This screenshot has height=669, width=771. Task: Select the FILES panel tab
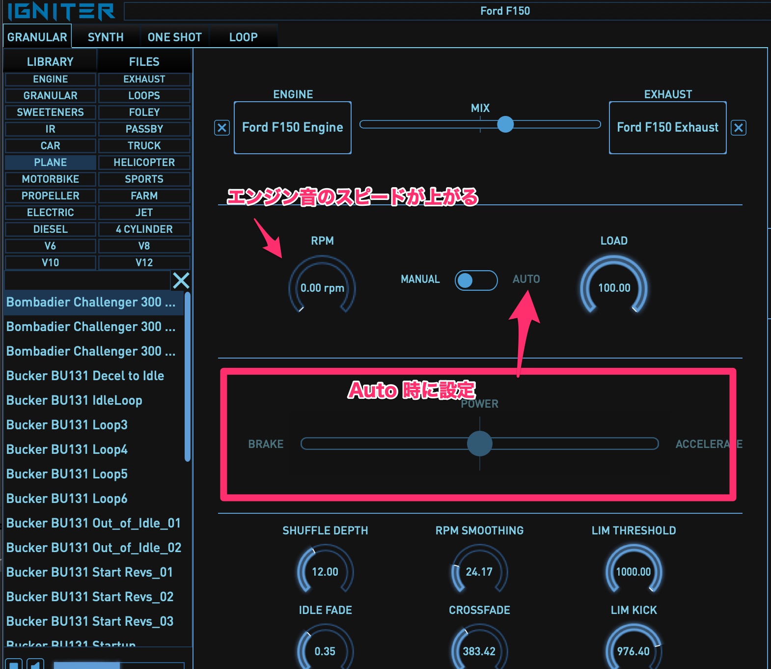click(144, 61)
